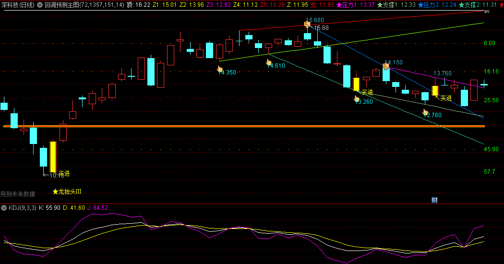The height and width of the screenshot is (264, 504).
Task: Click the 15.68 white price label
Action: (x=322, y=28)
